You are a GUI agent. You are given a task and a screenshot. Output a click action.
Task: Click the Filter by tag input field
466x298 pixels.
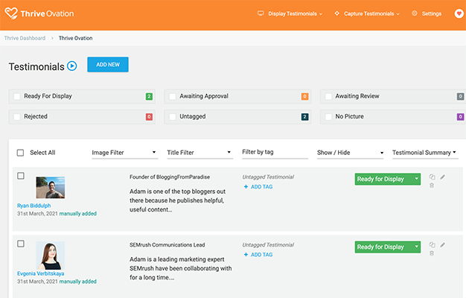coord(275,152)
